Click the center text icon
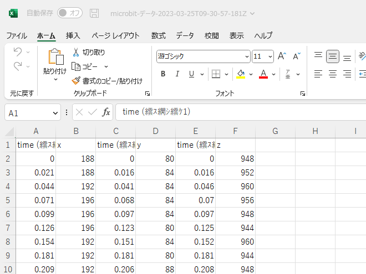The image size is (366, 274). (x=333, y=74)
